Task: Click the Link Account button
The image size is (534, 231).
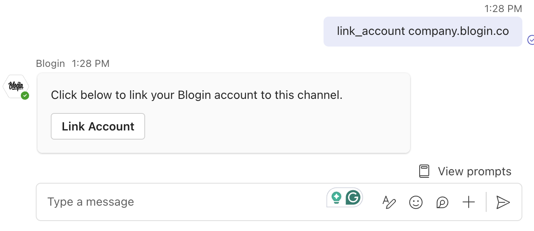Action: coord(98,126)
